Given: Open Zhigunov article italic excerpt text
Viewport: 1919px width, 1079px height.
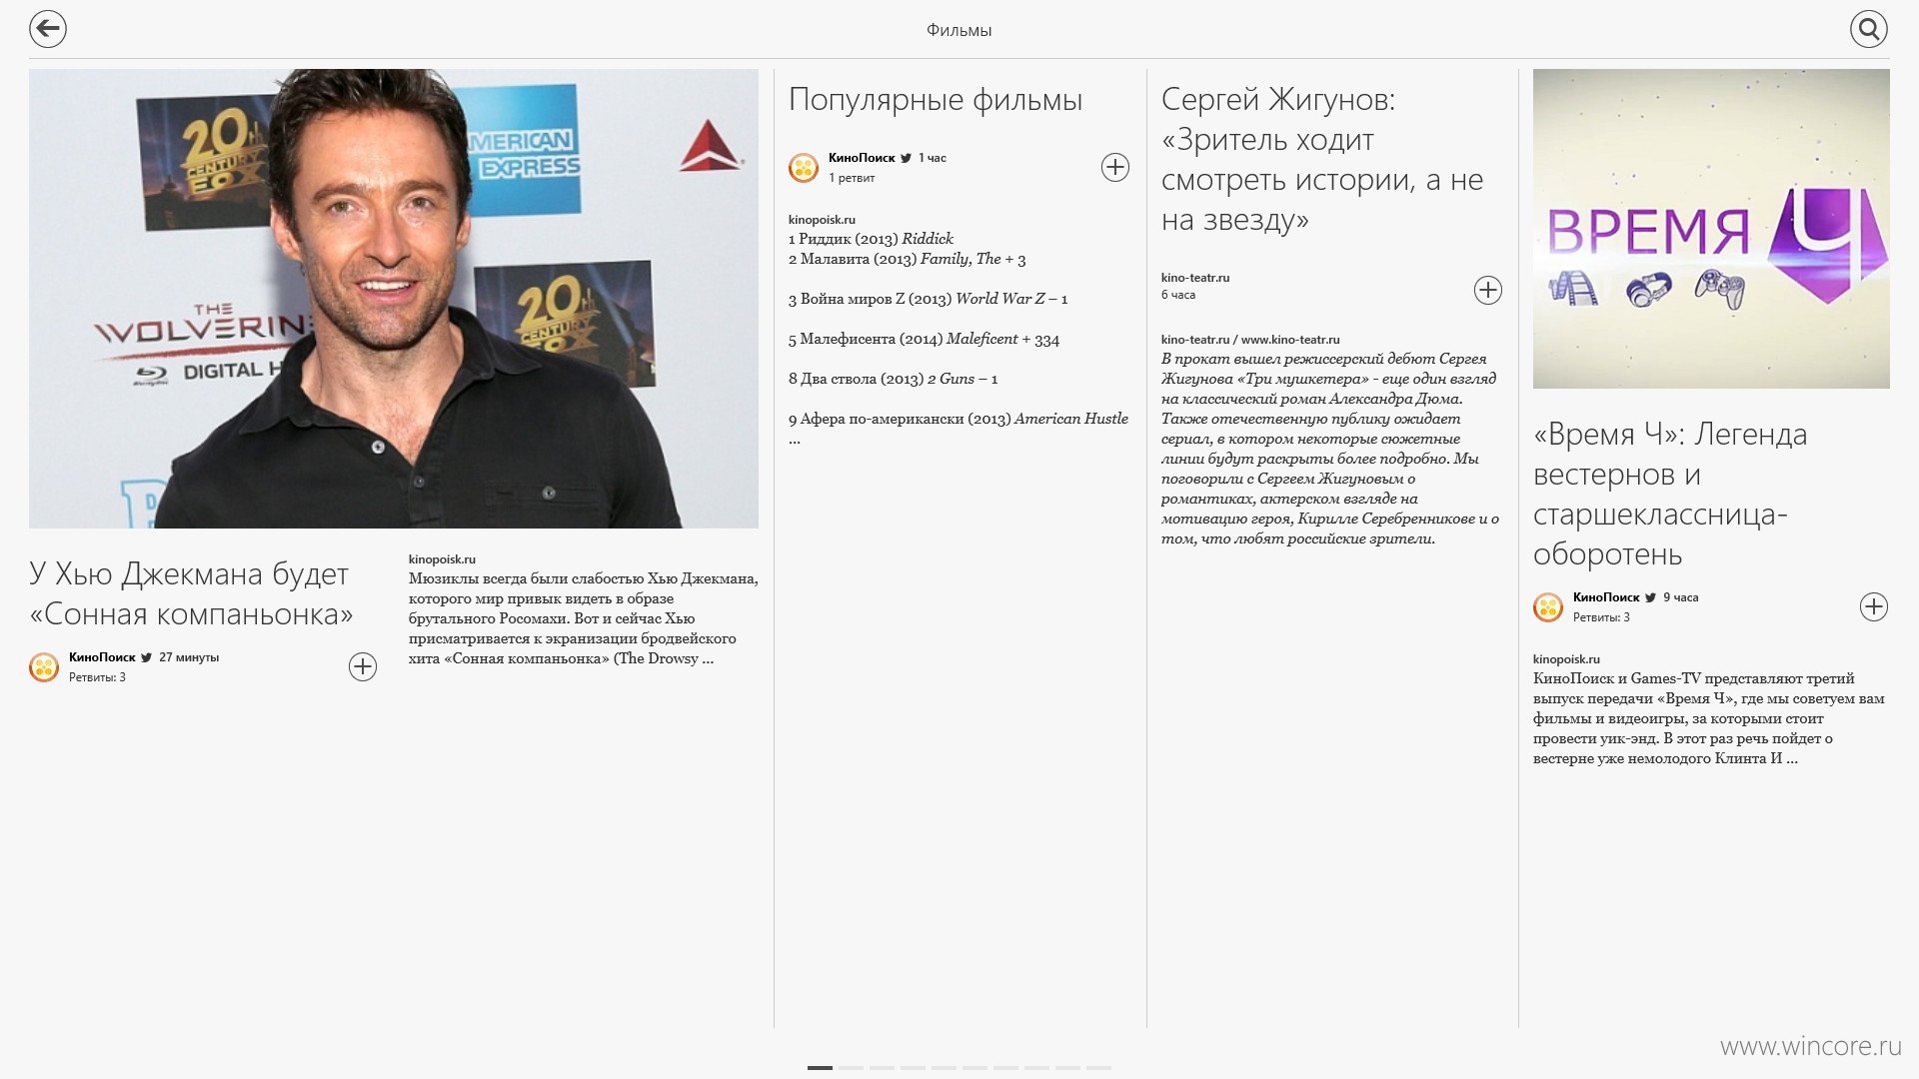Looking at the screenshot, I should 1330,449.
